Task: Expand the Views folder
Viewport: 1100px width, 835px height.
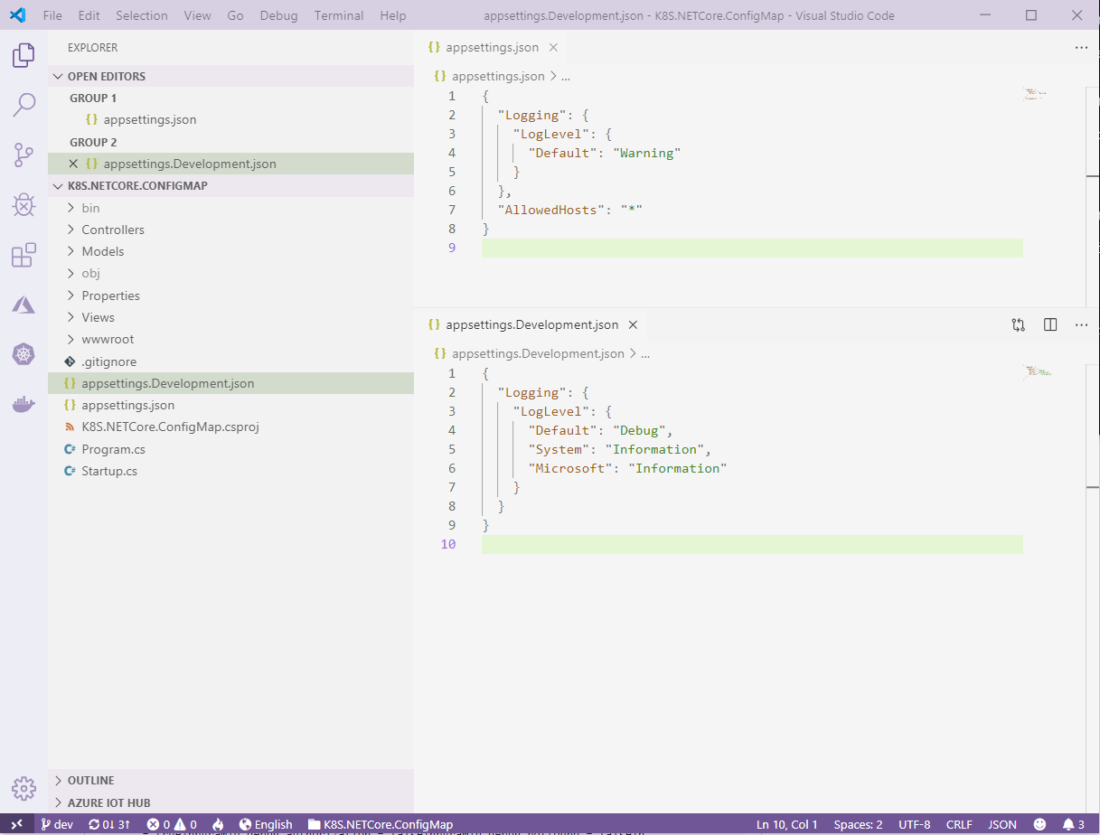Action: tap(230, 317)
